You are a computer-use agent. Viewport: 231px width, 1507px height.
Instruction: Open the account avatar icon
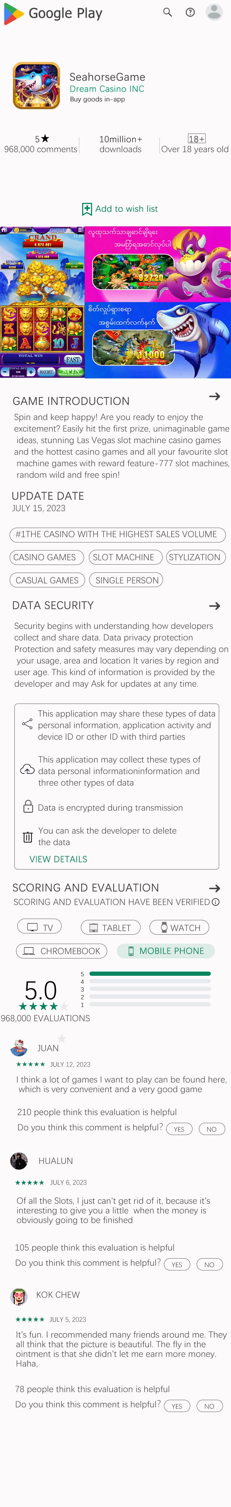(214, 12)
